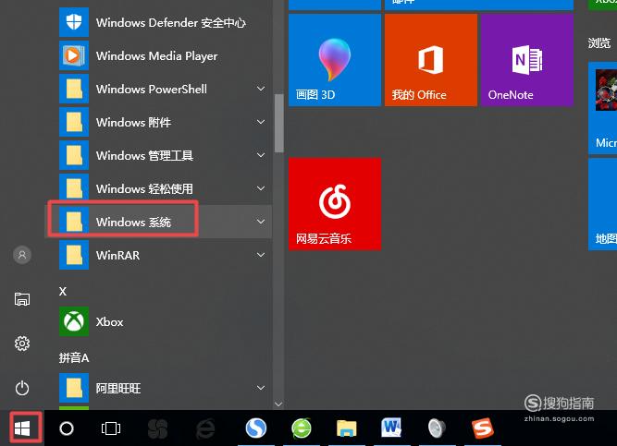Open the speaker app on taskbar
The image size is (617, 446).
(437, 428)
